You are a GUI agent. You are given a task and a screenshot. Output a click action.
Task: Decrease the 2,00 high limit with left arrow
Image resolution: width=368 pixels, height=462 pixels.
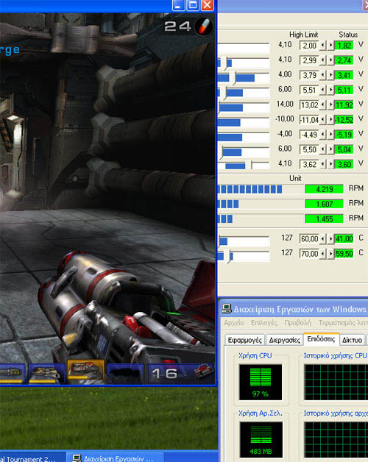[x=323, y=46]
